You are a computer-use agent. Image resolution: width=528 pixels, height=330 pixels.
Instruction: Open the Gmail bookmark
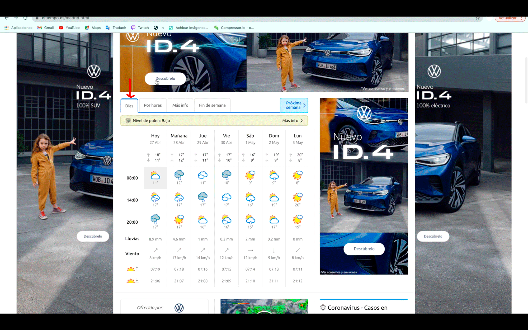(x=45, y=28)
